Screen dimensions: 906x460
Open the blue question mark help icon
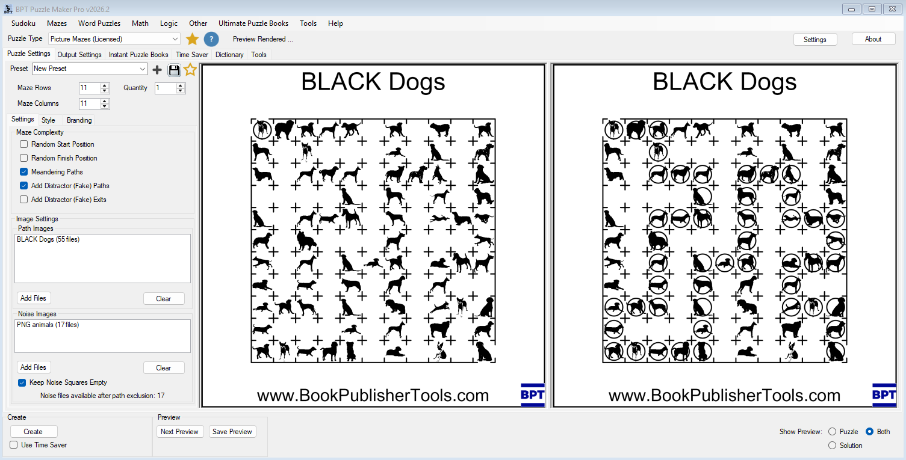pyautogui.click(x=211, y=39)
